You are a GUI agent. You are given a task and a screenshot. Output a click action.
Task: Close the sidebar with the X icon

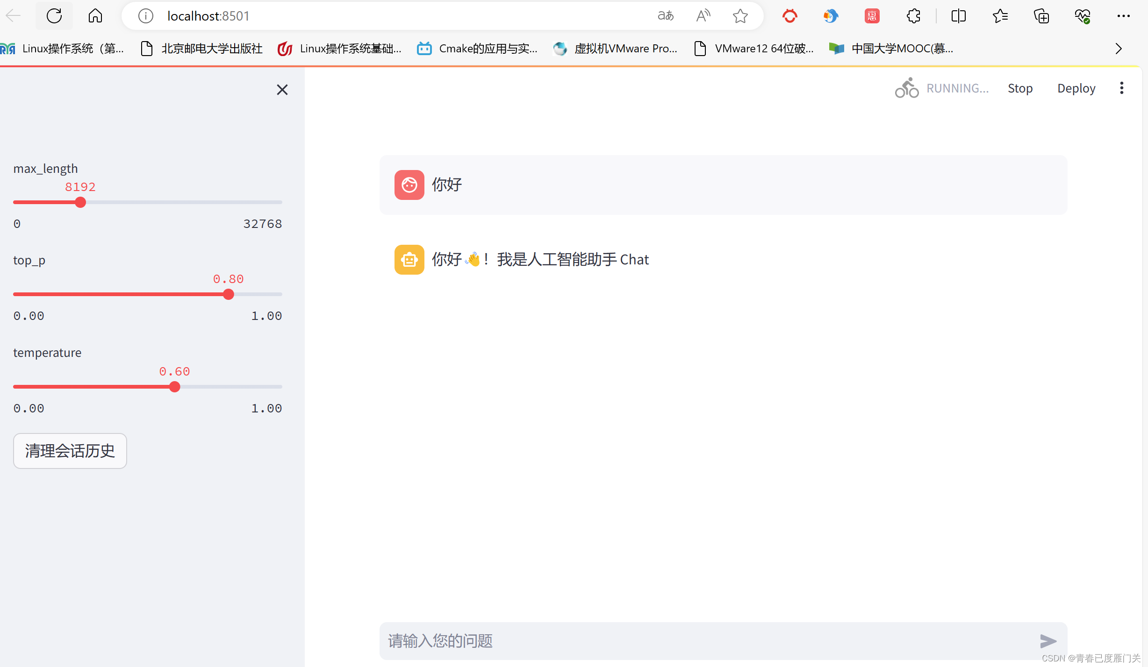[282, 90]
